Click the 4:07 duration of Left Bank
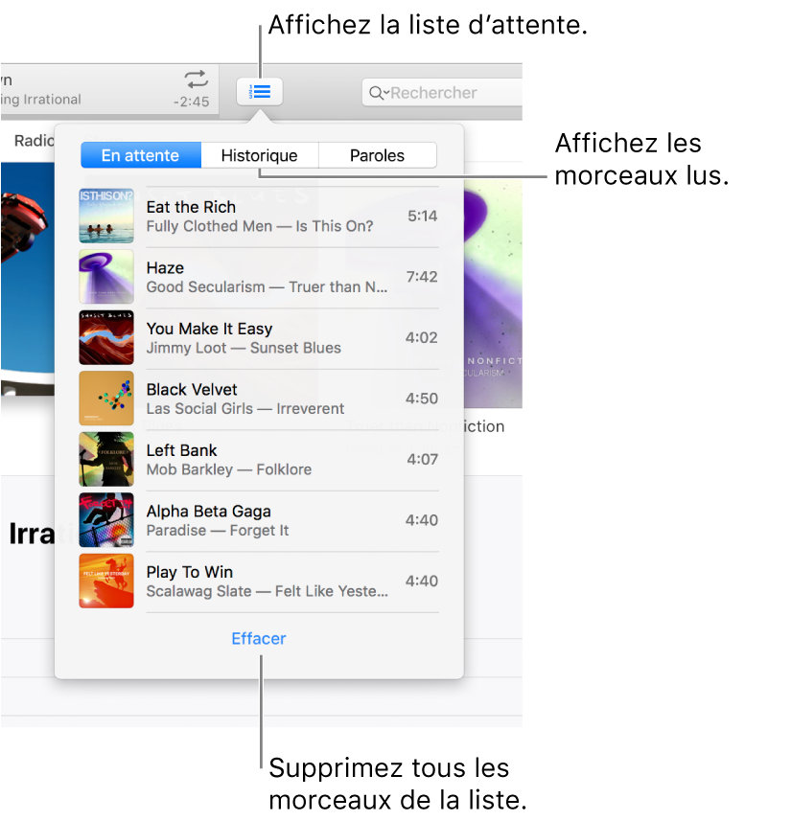This screenshot has width=791, height=821. tap(423, 459)
